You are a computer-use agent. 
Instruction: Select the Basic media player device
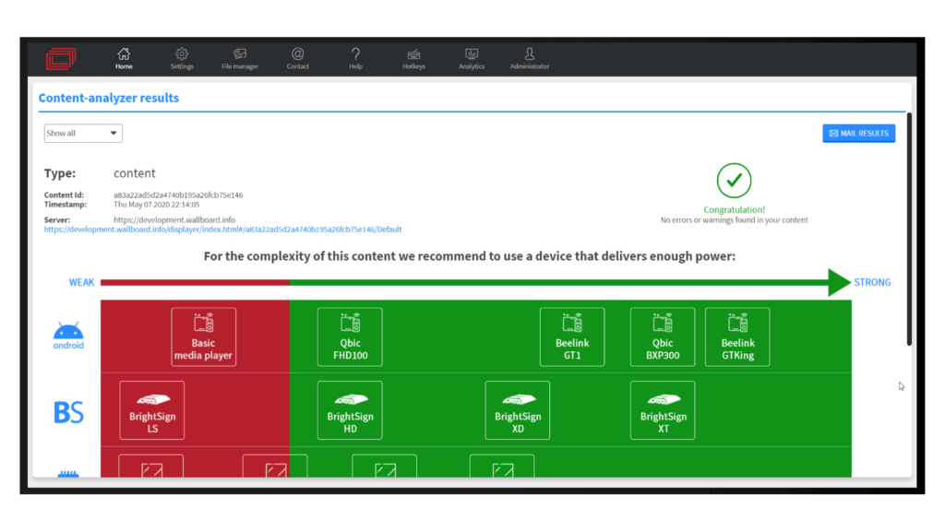click(204, 336)
